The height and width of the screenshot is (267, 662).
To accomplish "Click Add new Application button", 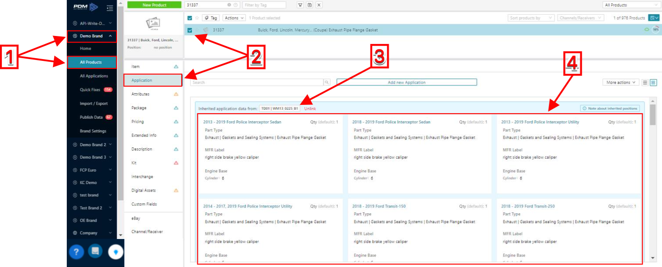I will point(406,83).
